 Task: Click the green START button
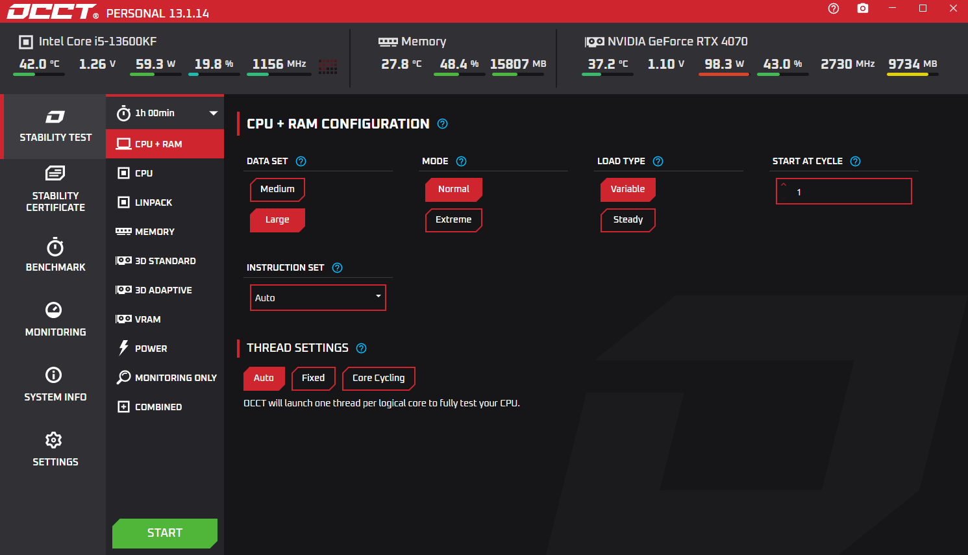pos(164,533)
